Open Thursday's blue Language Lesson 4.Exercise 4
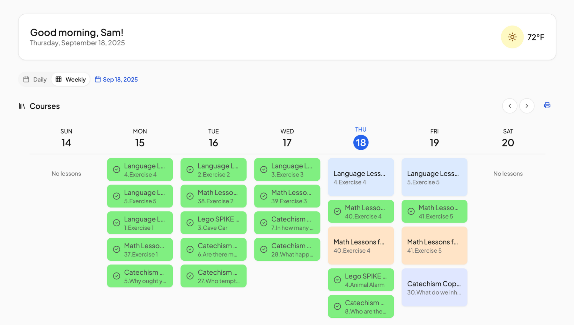 (x=361, y=177)
